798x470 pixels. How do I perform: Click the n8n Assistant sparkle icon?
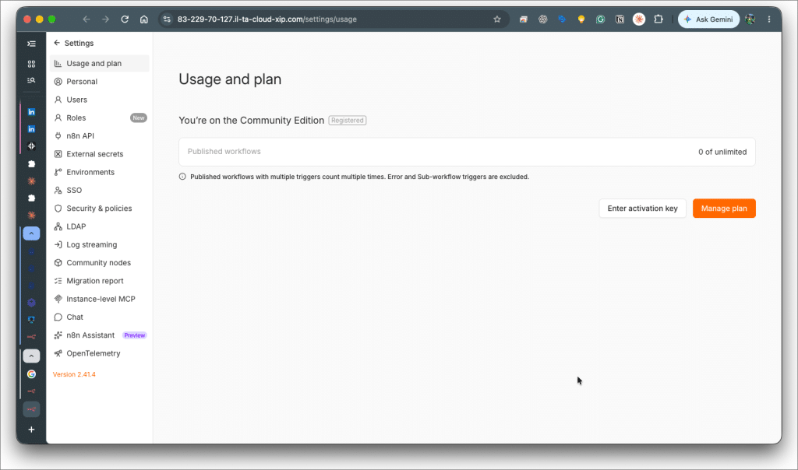click(58, 335)
